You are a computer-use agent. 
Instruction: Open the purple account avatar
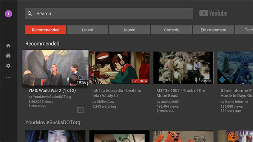coord(8,14)
